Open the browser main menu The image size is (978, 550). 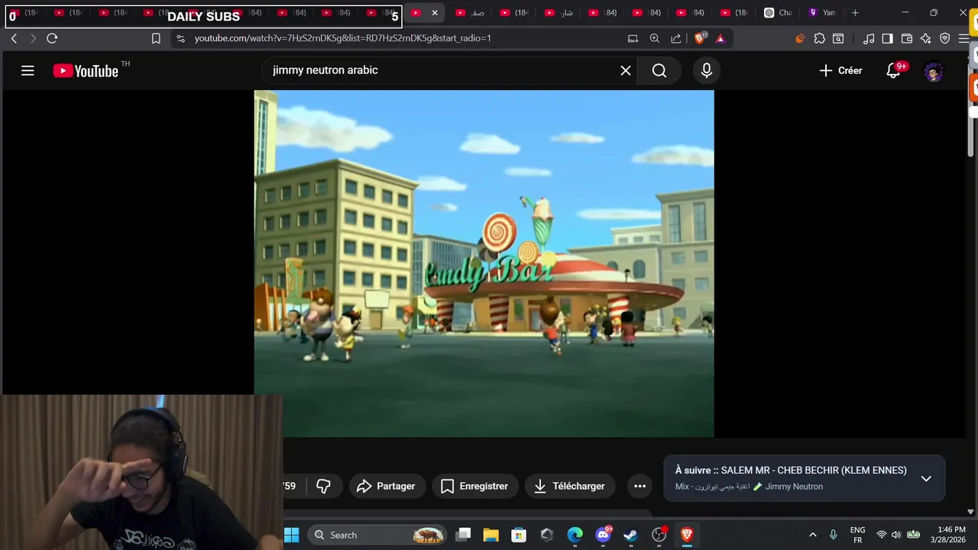coord(963,38)
